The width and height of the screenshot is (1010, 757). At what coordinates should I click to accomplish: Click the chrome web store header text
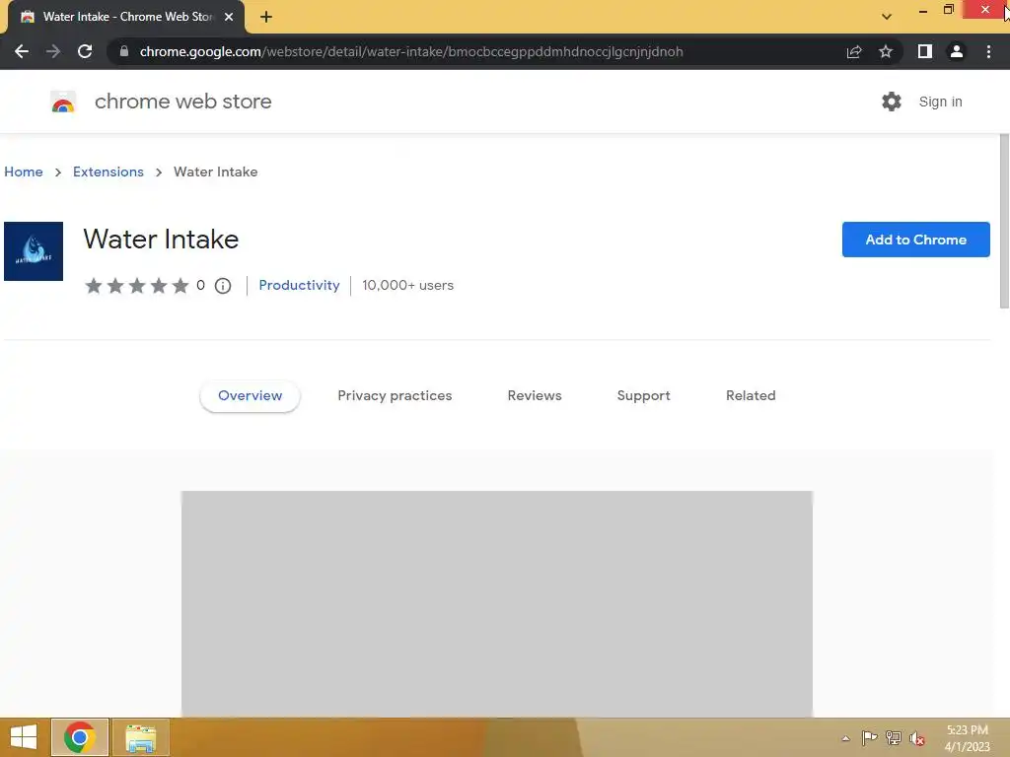point(182,102)
